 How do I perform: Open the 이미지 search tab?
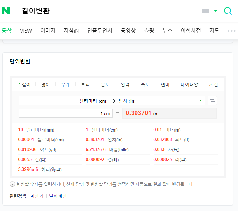[x=48, y=30]
